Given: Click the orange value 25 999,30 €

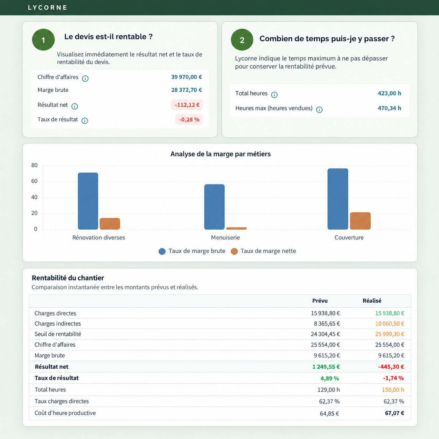Looking at the screenshot, I should (x=390, y=334).
